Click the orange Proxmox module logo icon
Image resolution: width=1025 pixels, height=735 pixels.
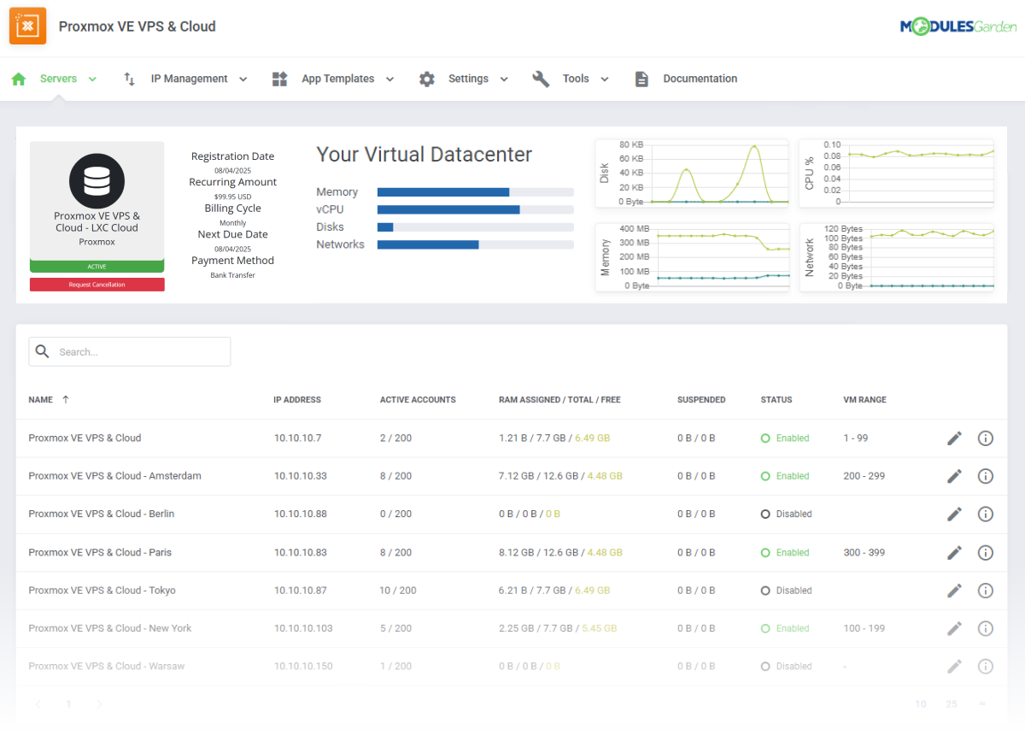coord(27,26)
